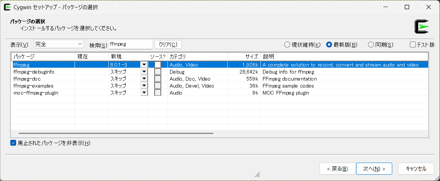
Task: Proceed with 次へ button
Action: point(374,168)
